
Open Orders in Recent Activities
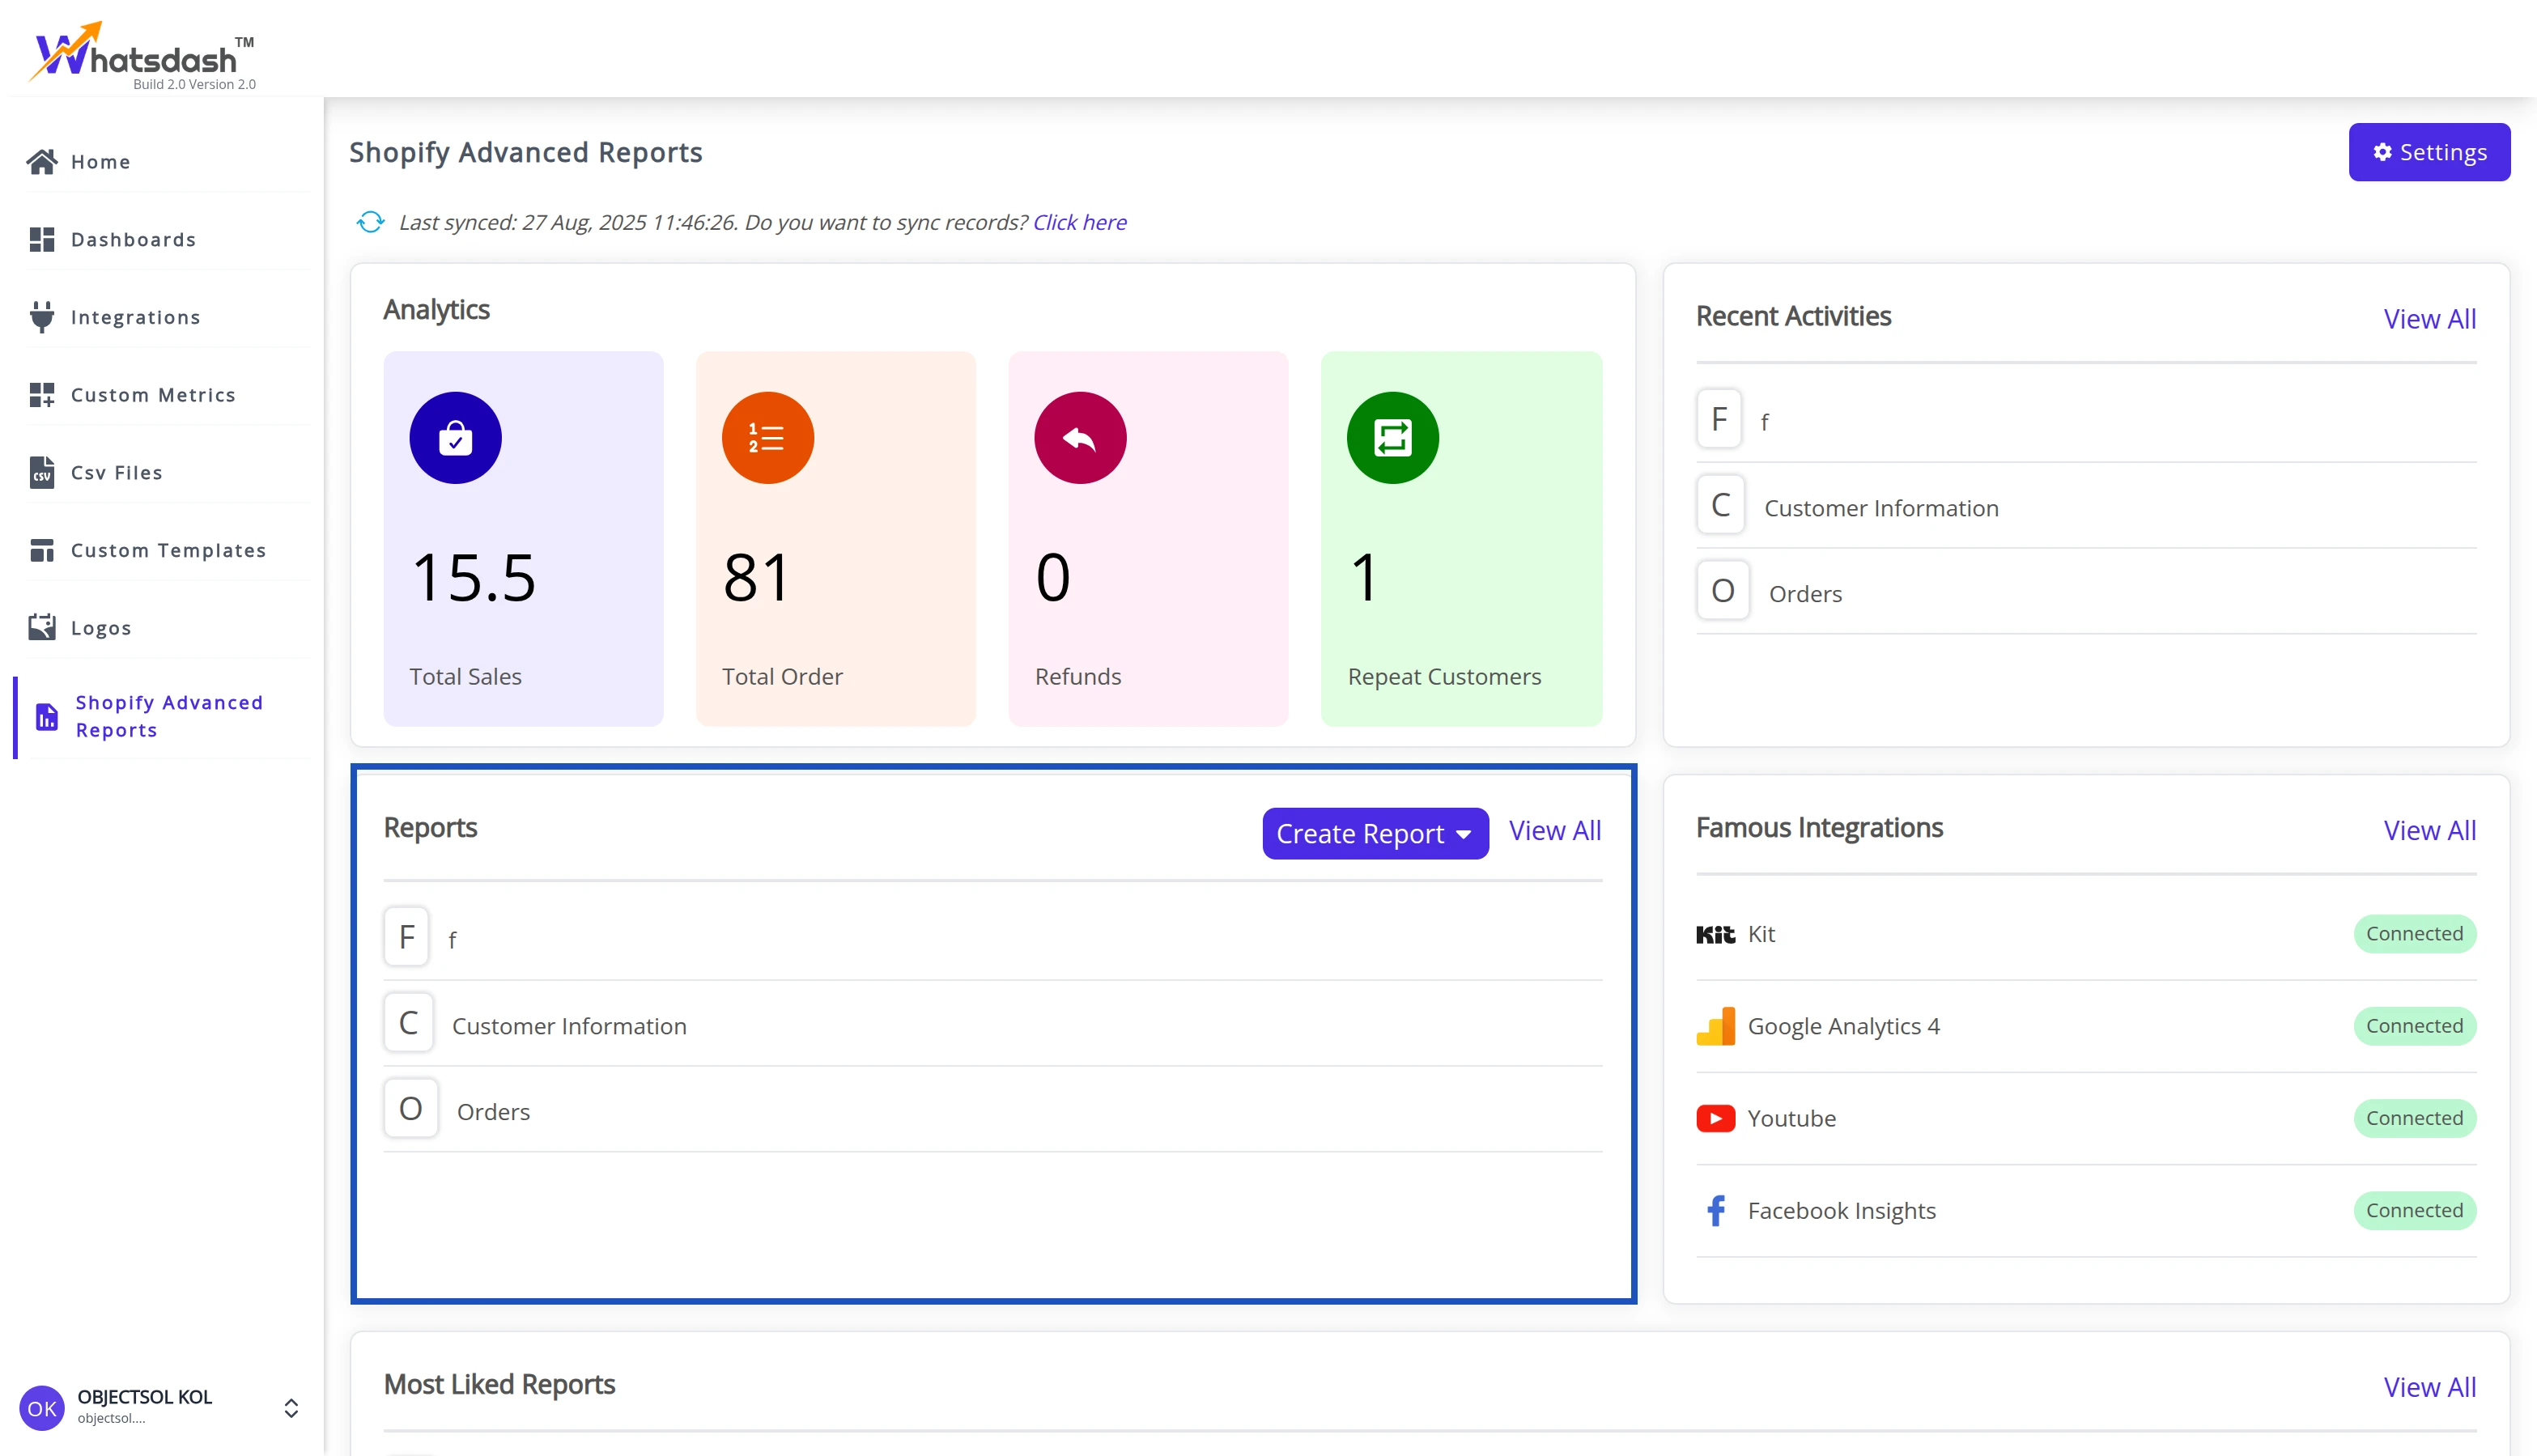click(1805, 594)
